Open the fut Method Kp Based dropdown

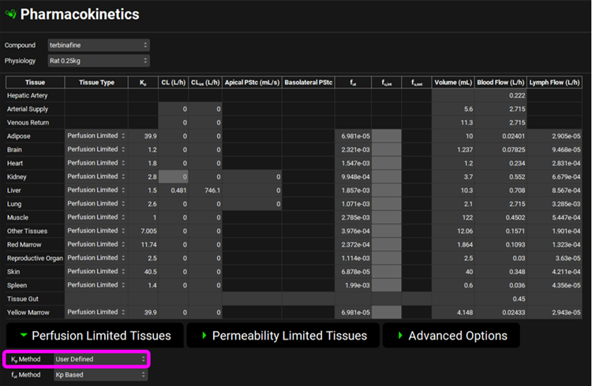pos(99,375)
